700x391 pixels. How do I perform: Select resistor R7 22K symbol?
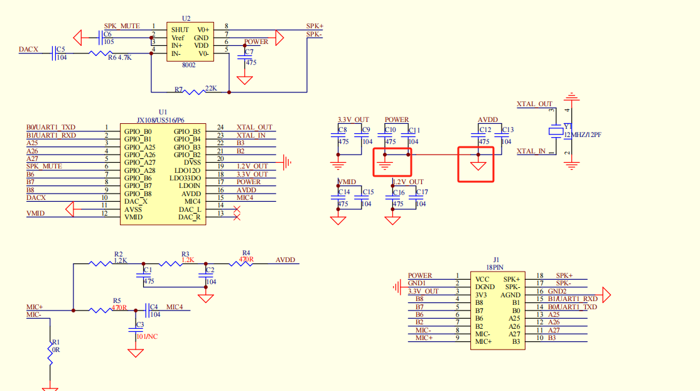pos(193,92)
